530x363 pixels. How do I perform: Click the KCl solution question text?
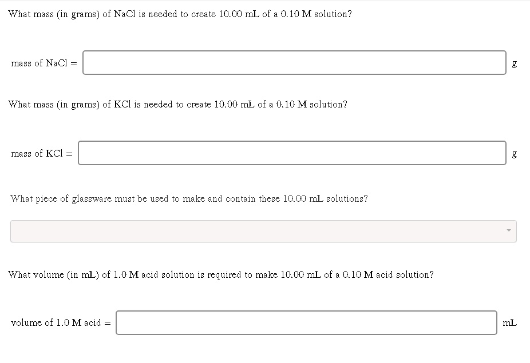click(177, 104)
